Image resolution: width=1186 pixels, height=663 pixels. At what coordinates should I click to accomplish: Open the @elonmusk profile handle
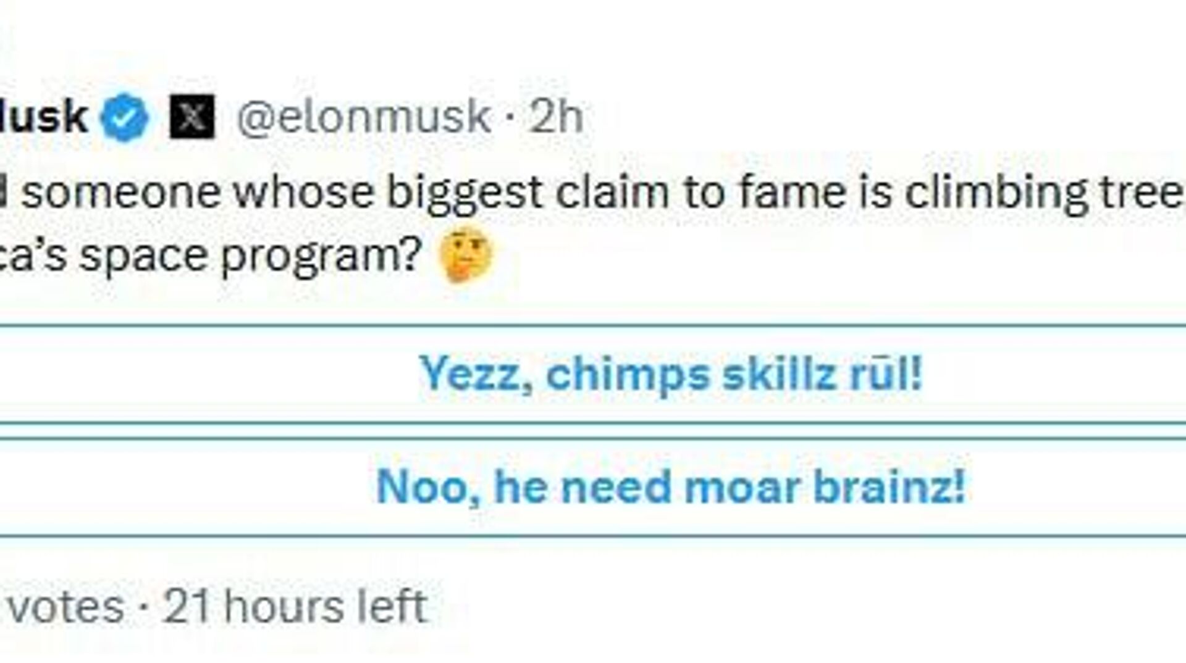(x=363, y=117)
